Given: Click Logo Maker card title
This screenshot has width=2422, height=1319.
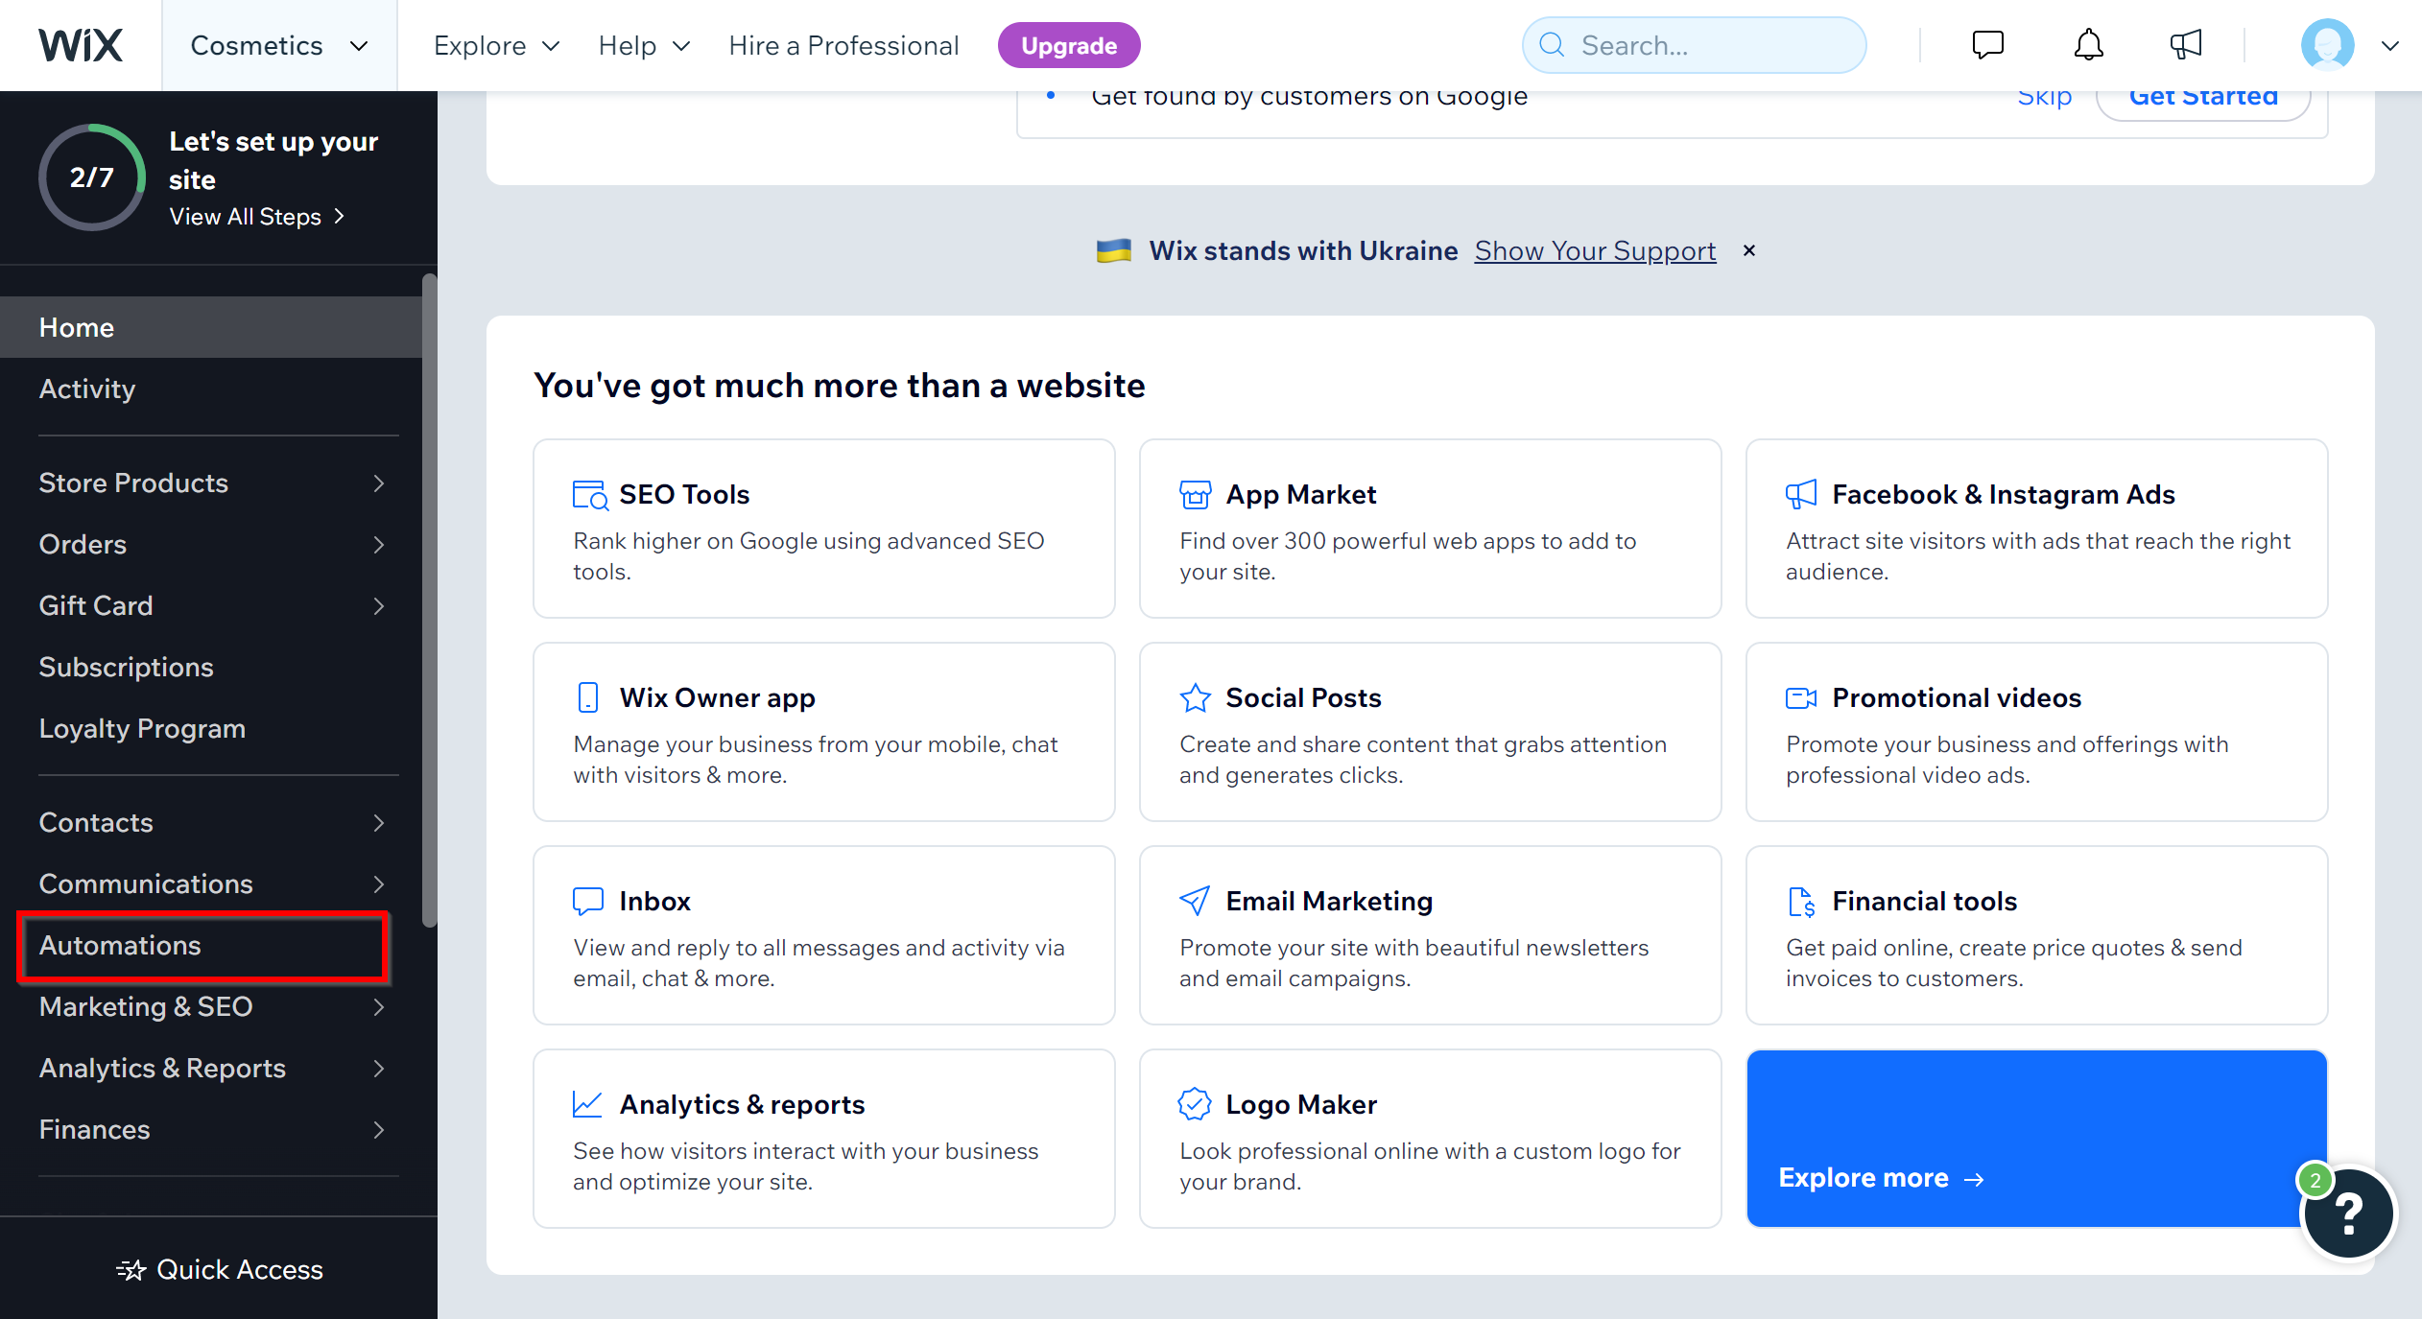Looking at the screenshot, I should (1301, 1104).
